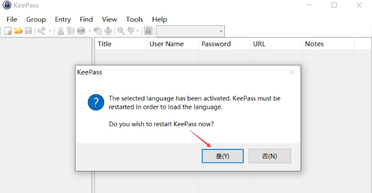Click the Find magnifier icon

(121, 31)
